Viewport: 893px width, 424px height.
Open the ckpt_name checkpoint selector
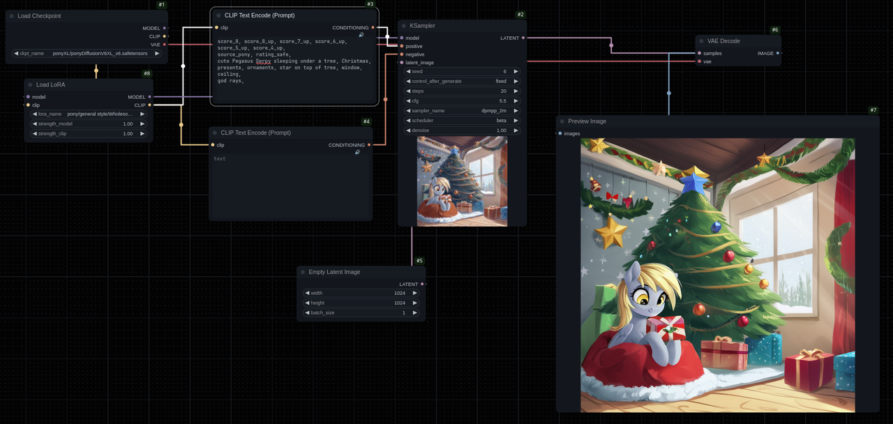coord(87,53)
